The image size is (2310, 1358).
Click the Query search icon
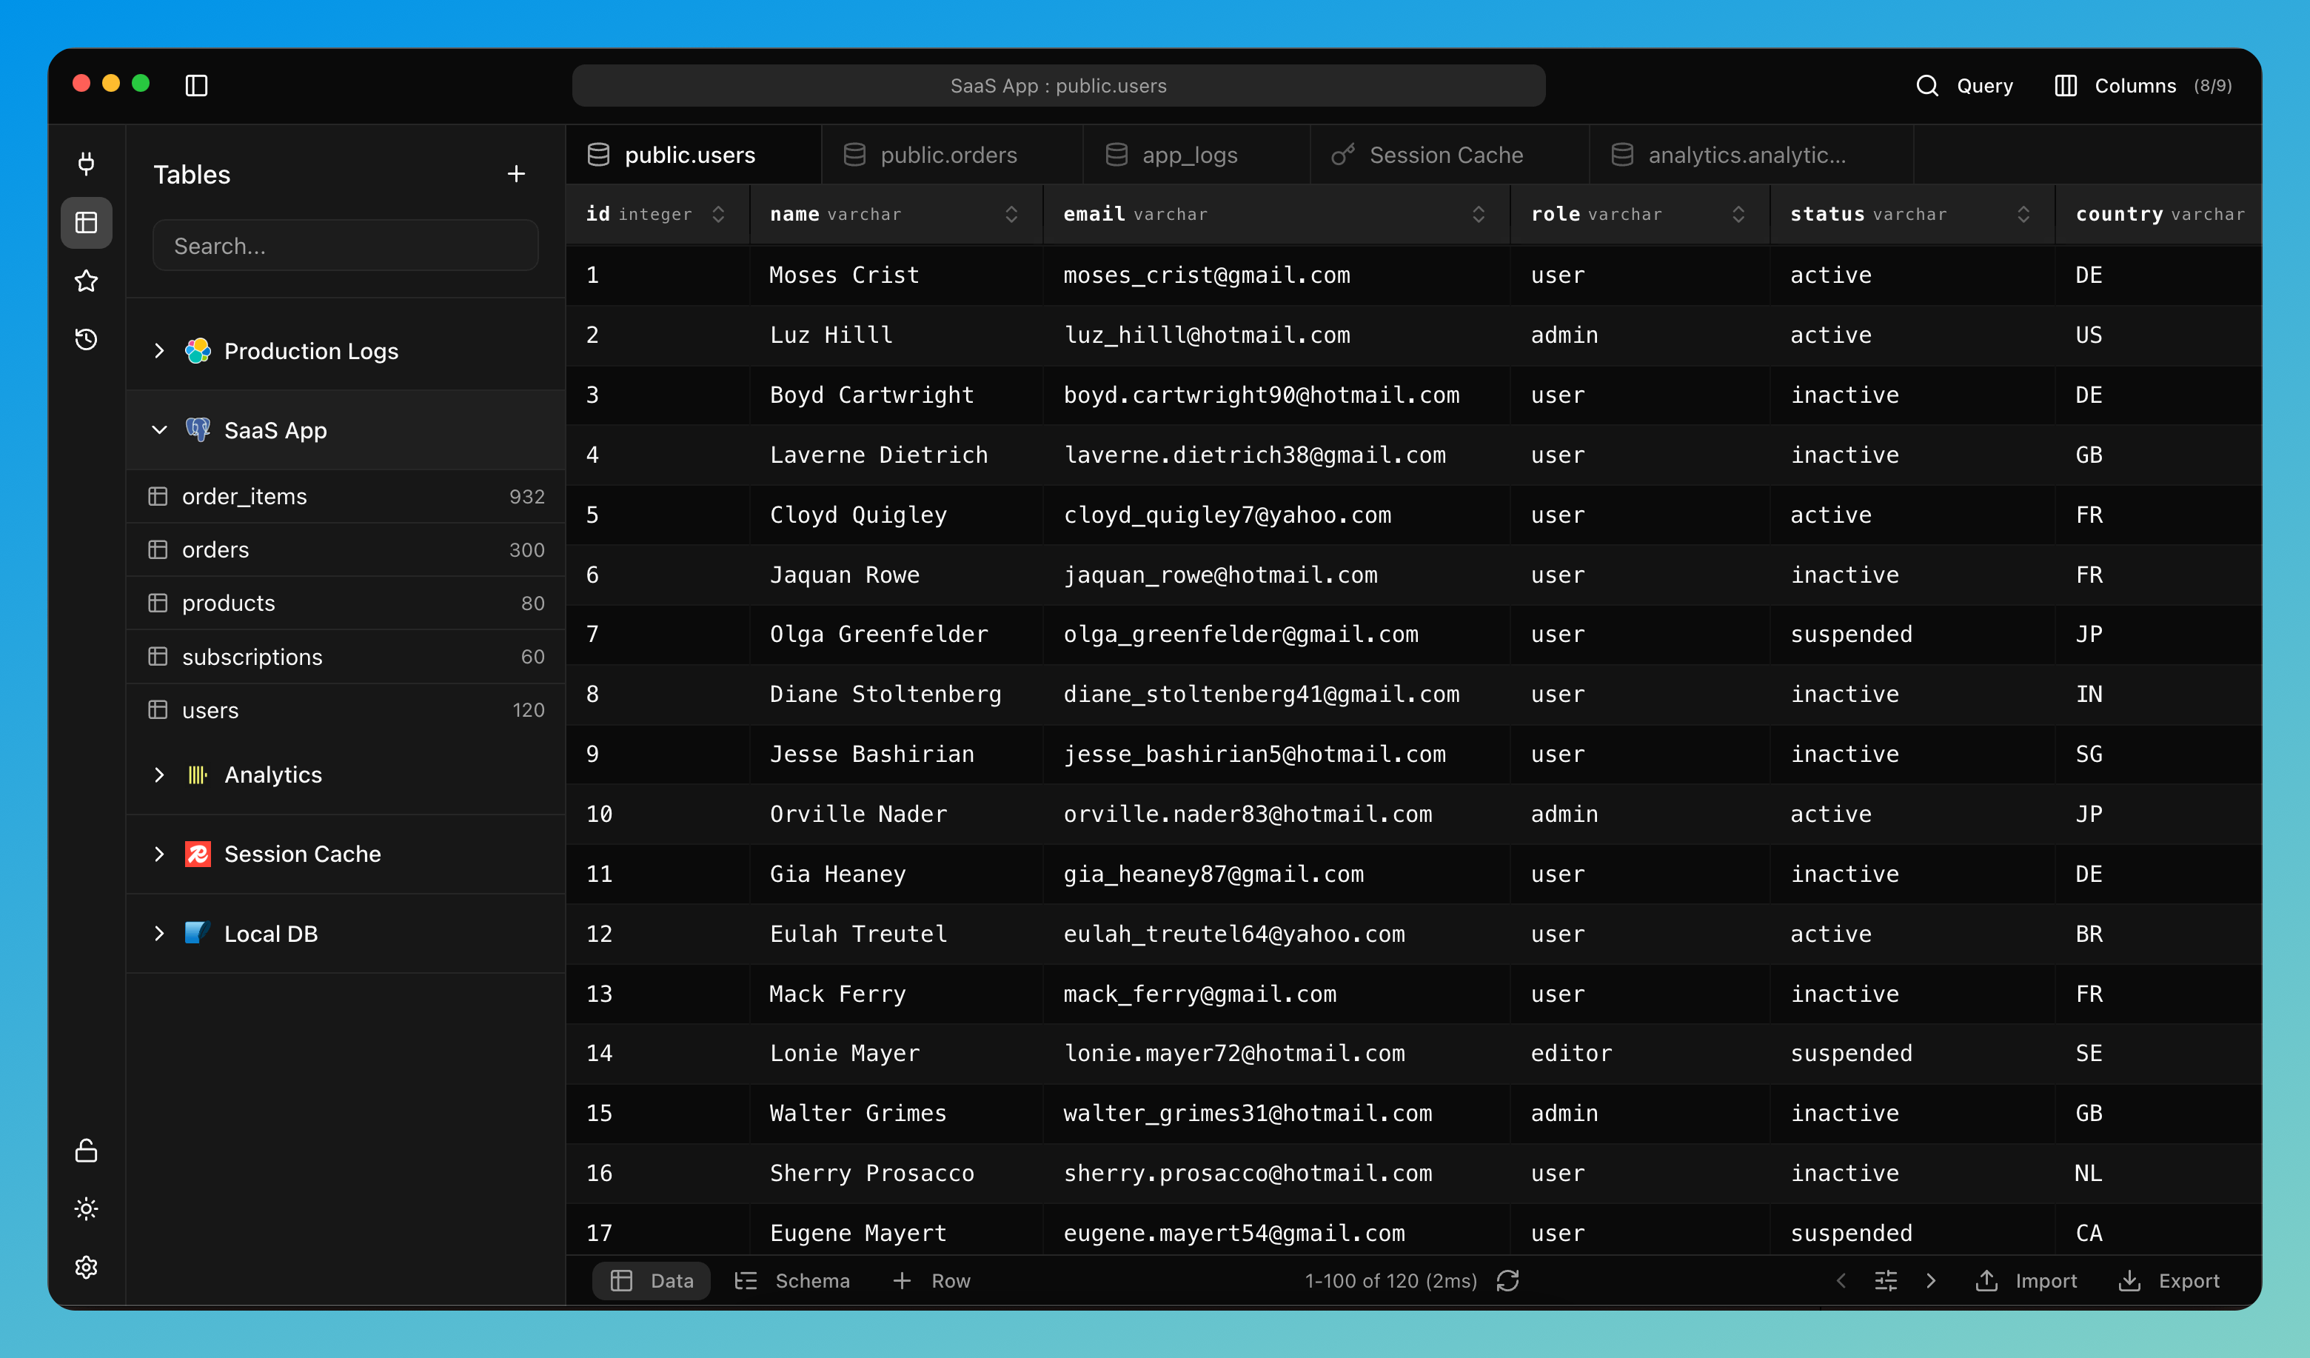pyautogui.click(x=1926, y=85)
